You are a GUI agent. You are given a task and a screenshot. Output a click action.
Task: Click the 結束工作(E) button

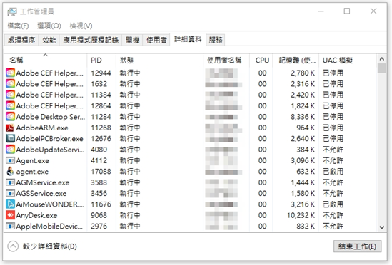click(357, 246)
